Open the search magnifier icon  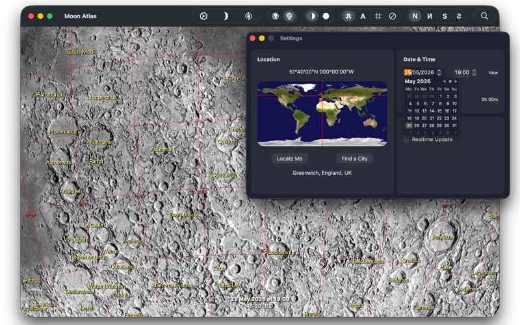[x=484, y=16]
